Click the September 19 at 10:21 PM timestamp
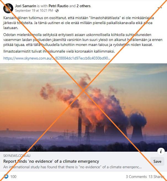Screen dimensions: 167x181 tap(34, 11)
